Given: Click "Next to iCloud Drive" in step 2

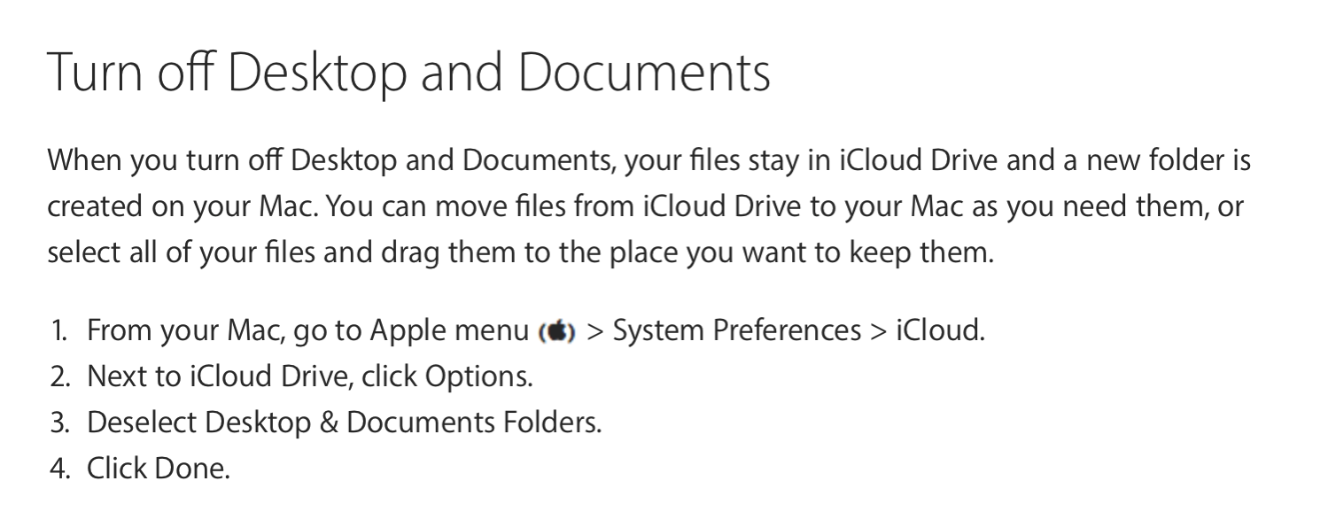Looking at the screenshot, I should tap(208, 377).
